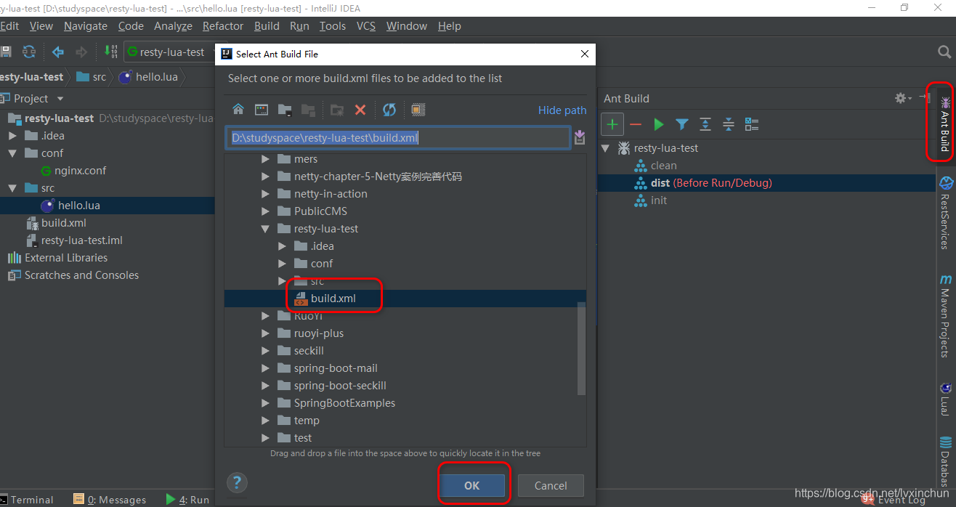The height and width of the screenshot is (507, 956).
Task: Click the Save All toolbar icon
Action: (6, 52)
